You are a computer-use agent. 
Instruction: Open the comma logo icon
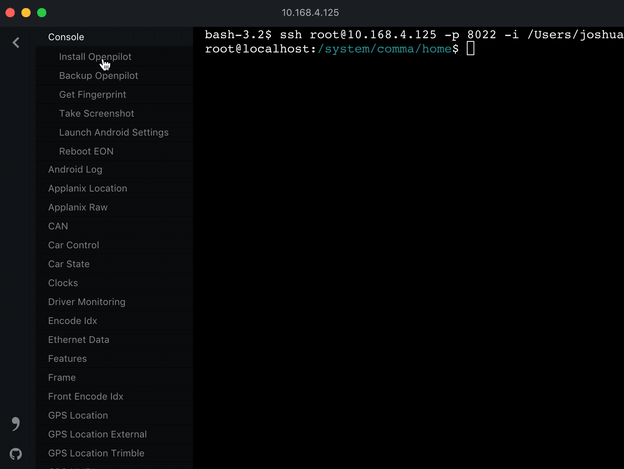point(16,424)
